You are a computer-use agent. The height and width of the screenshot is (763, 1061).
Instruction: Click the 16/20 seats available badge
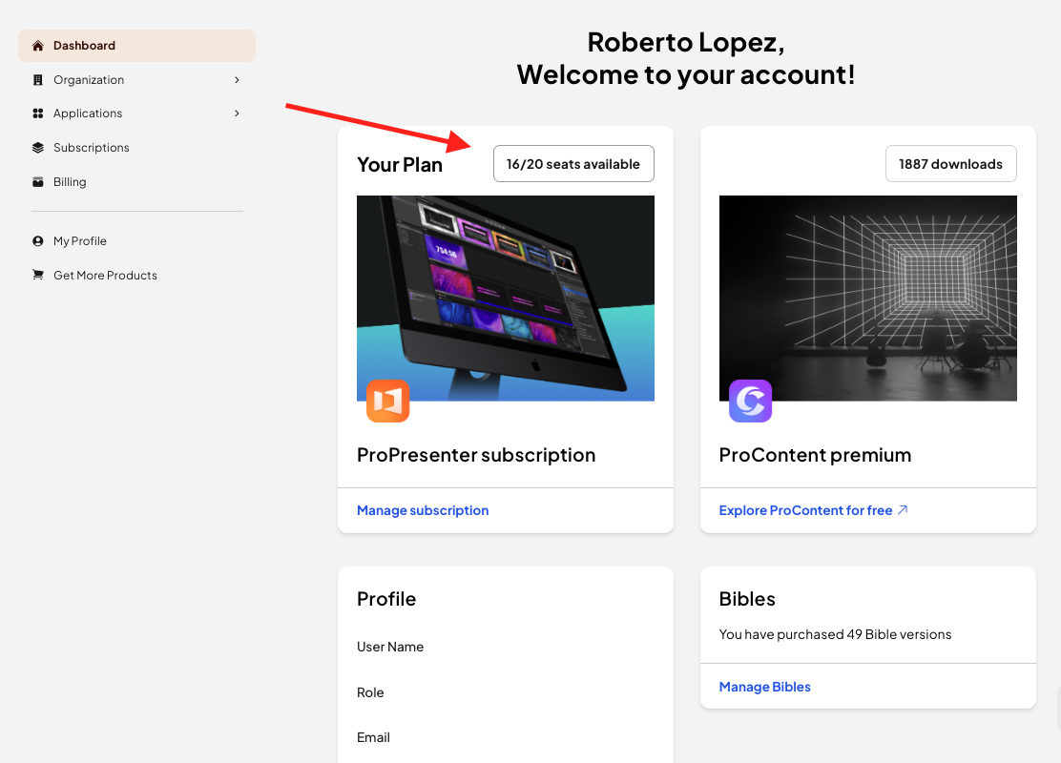click(x=573, y=164)
